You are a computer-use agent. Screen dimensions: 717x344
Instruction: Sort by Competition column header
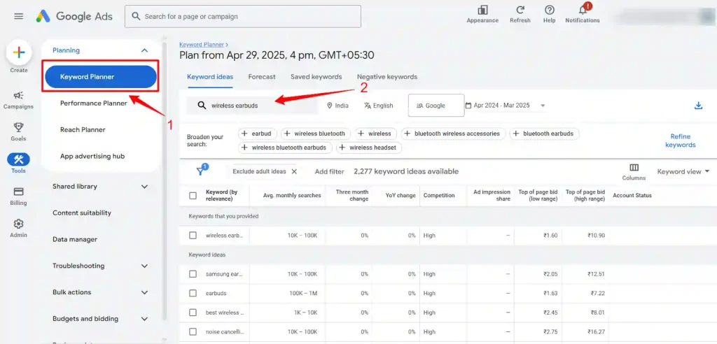[439, 196]
